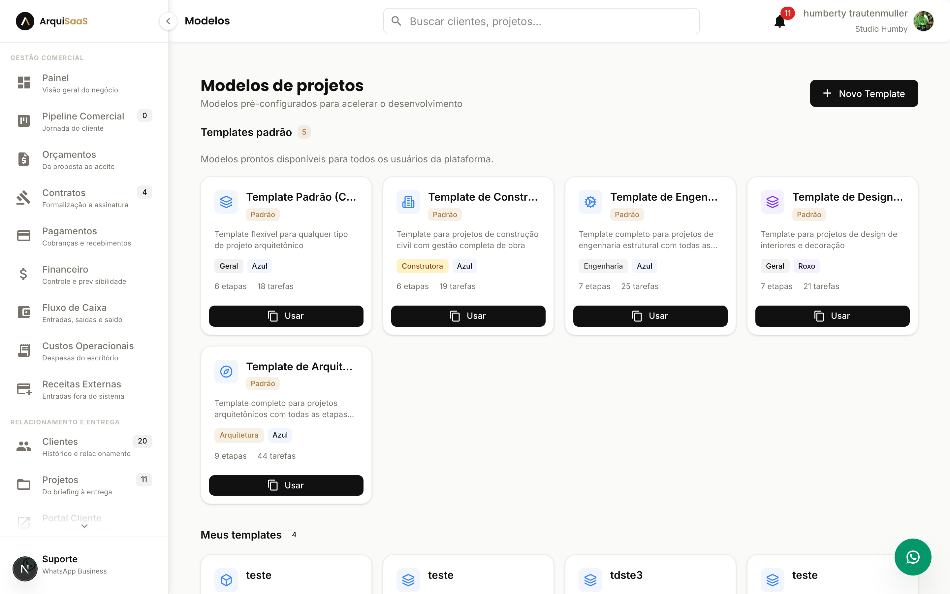Click the Contratos gavel icon
Viewport: 950px width, 594px height.
tap(23, 197)
